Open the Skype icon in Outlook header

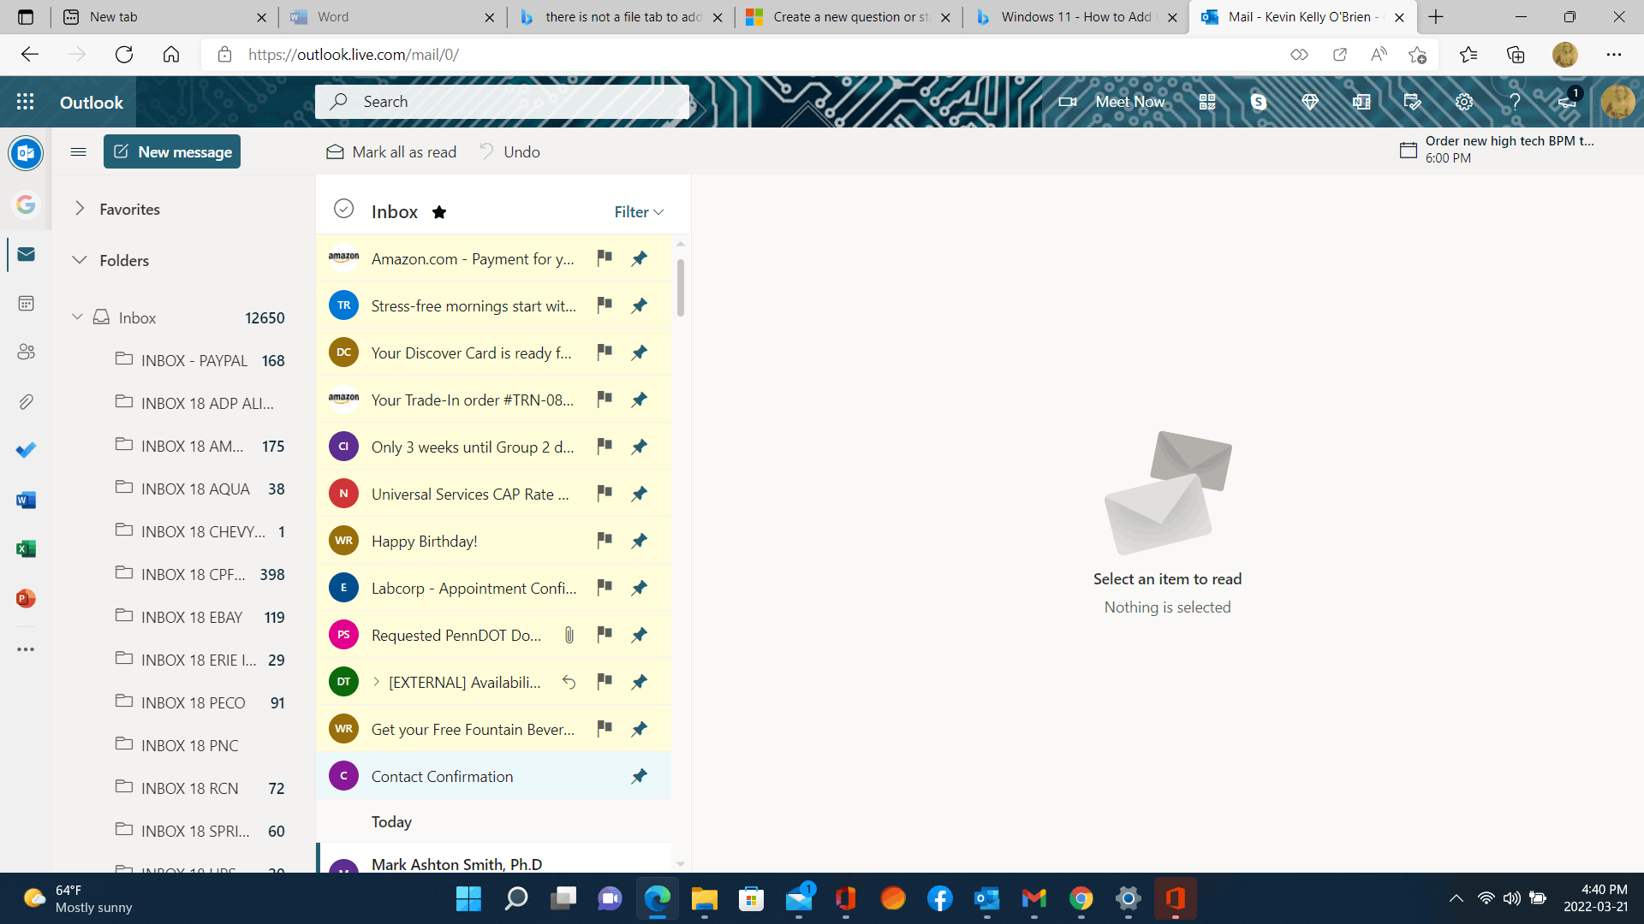1258,102
